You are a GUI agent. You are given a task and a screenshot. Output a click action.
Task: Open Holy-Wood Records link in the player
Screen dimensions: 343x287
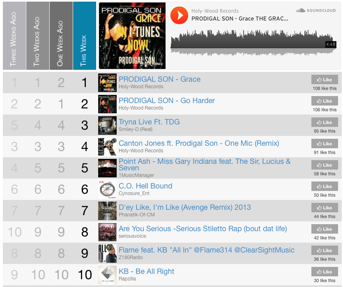coord(215,11)
